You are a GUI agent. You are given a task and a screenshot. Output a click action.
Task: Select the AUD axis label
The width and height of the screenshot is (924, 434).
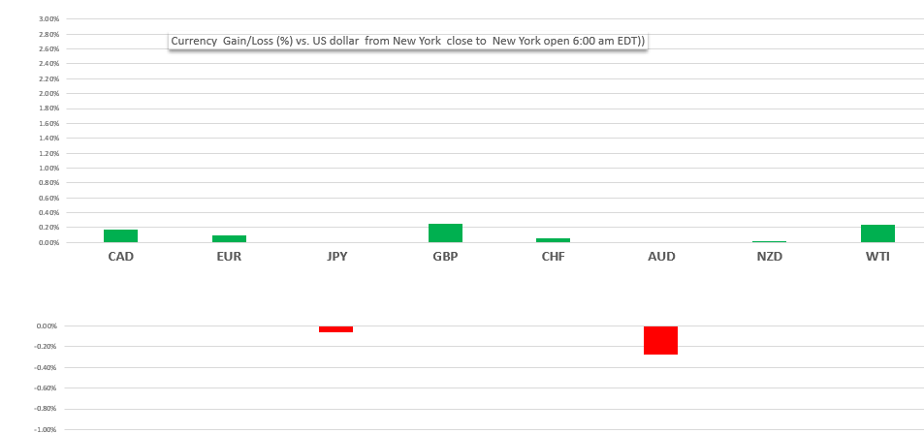click(661, 257)
